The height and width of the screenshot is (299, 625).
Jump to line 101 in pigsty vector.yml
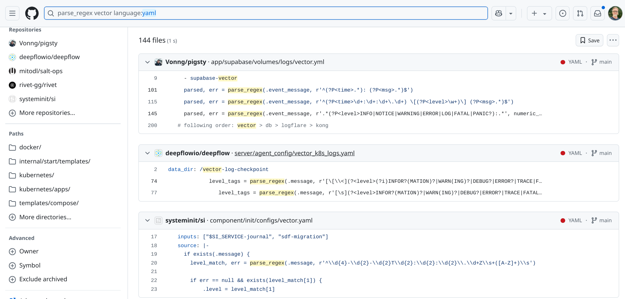(153, 90)
